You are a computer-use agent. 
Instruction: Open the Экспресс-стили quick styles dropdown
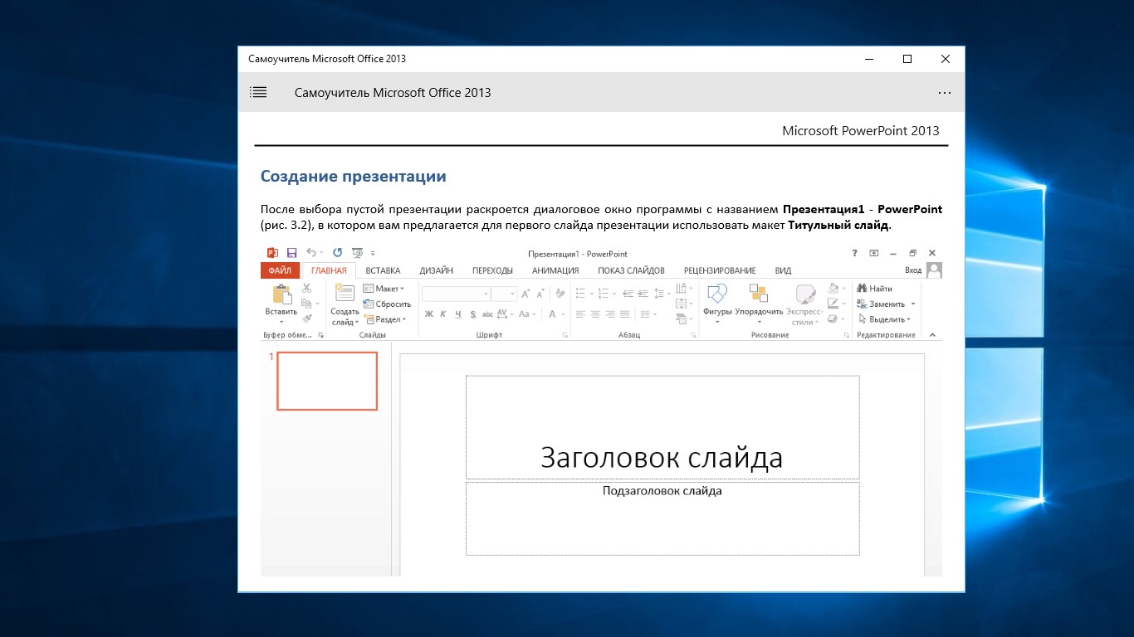pos(804,304)
